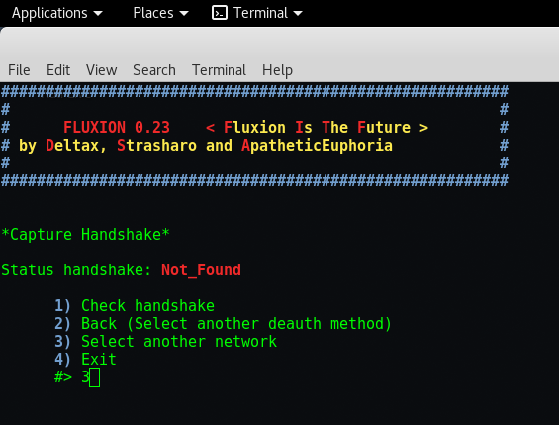The width and height of the screenshot is (559, 425).
Task: Click the 'FLUXION 0.23' title text
Action: [117, 128]
